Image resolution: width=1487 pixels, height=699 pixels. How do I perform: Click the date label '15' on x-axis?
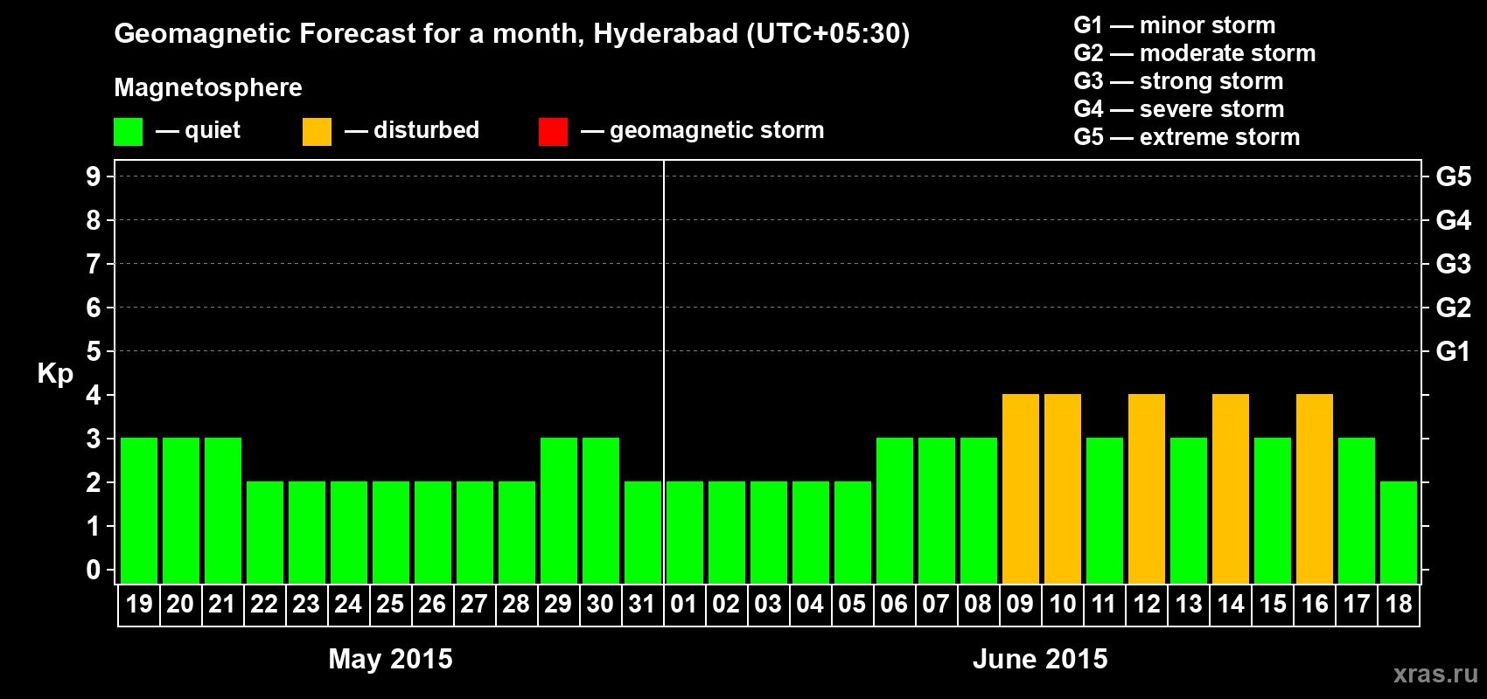(x=1273, y=605)
